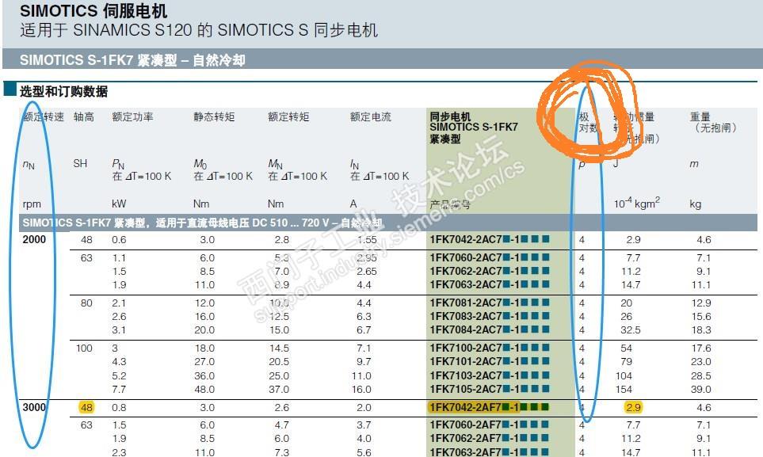Viewport: 763px width, 457px height.
Task: Click product number 1FK7060-2AC7
Action: coord(489,258)
